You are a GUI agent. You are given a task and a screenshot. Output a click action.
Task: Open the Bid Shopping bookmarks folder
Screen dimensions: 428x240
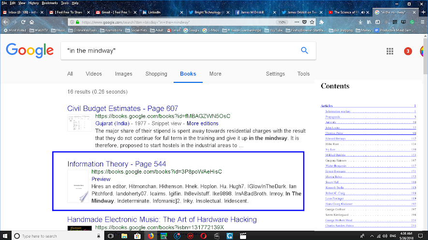[341, 30]
